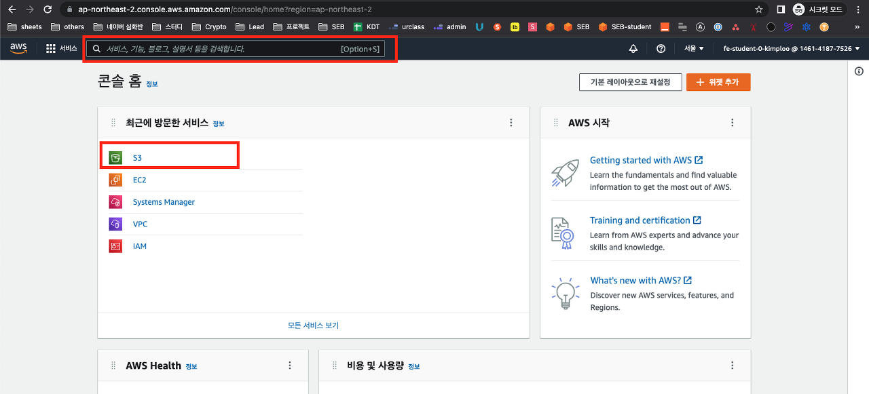The height and width of the screenshot is (394, 869).
Task: Bookmark this page with the star icon
Action: pyautogui.click(x=759, y=9)
